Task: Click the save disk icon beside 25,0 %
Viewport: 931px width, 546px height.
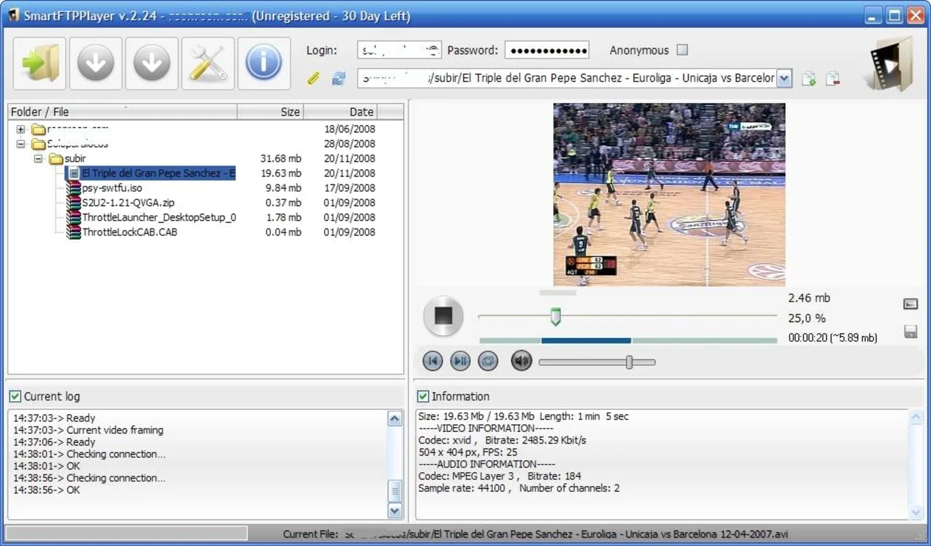Action: coord(911,332)
